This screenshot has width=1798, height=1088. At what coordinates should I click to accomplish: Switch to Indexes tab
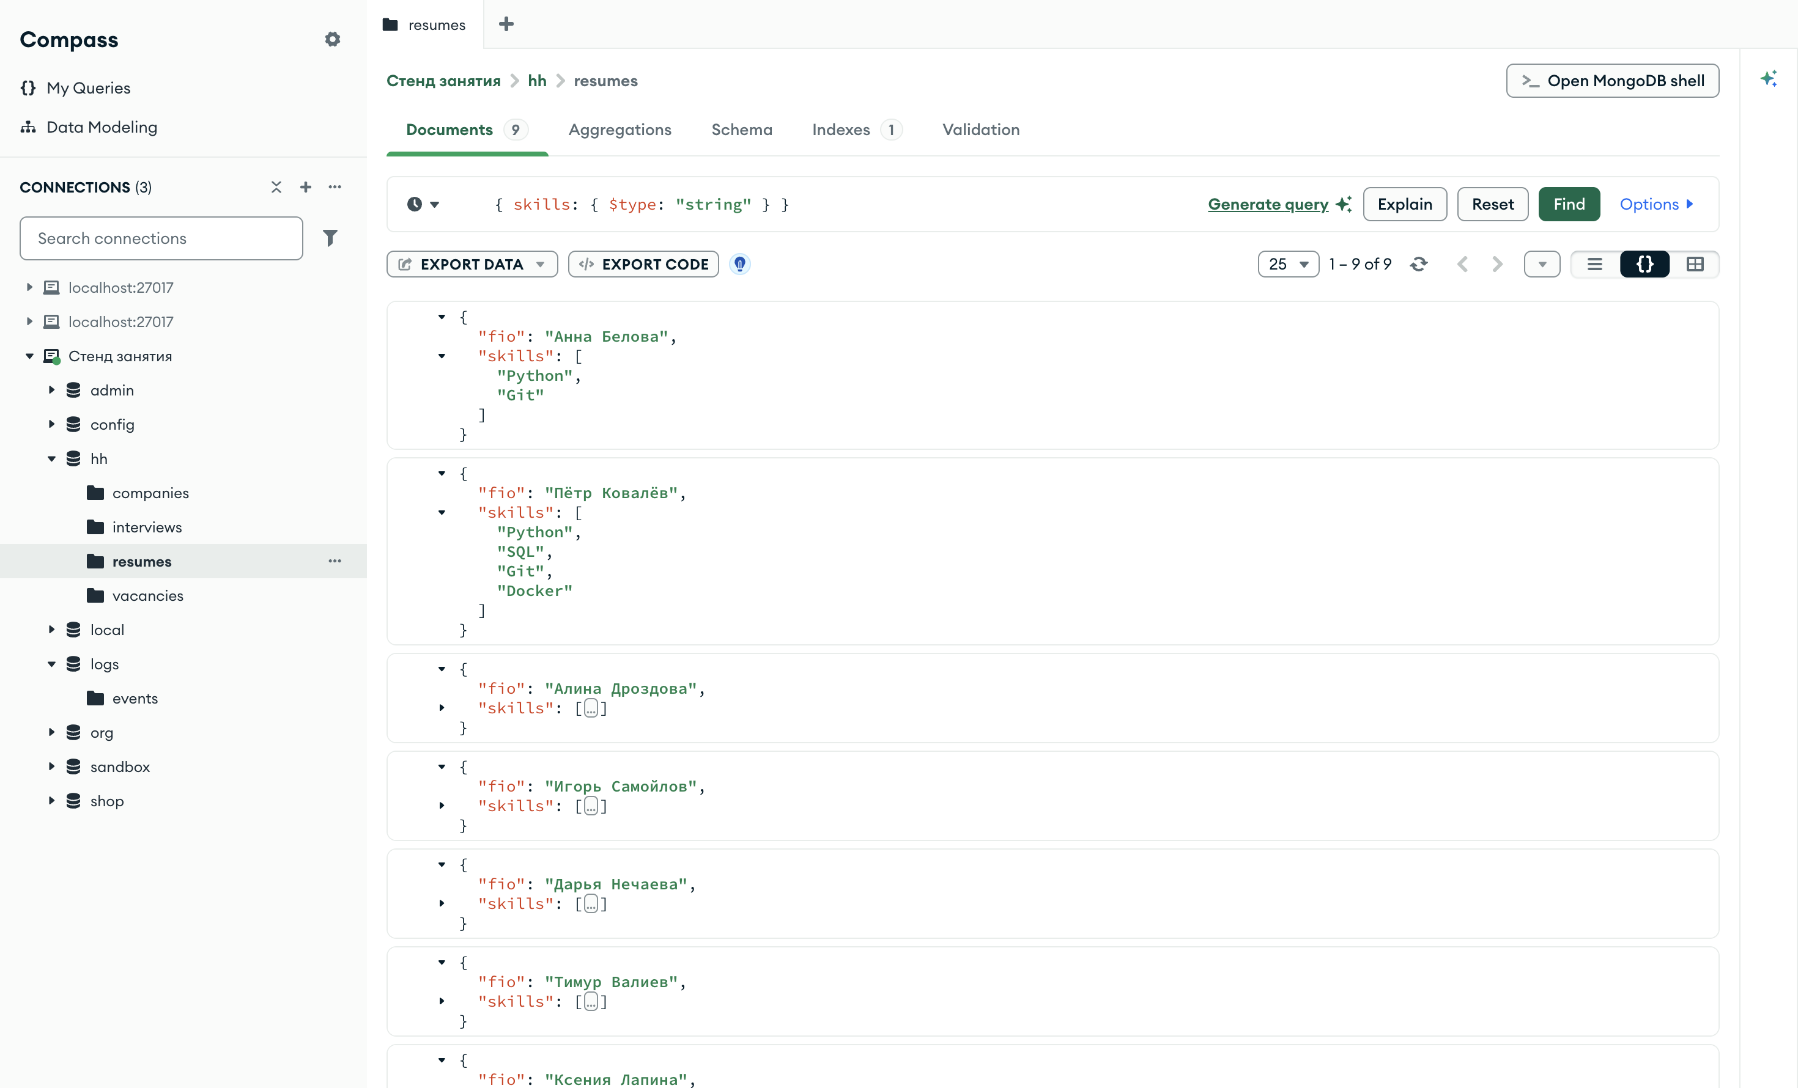coord(857,130)
